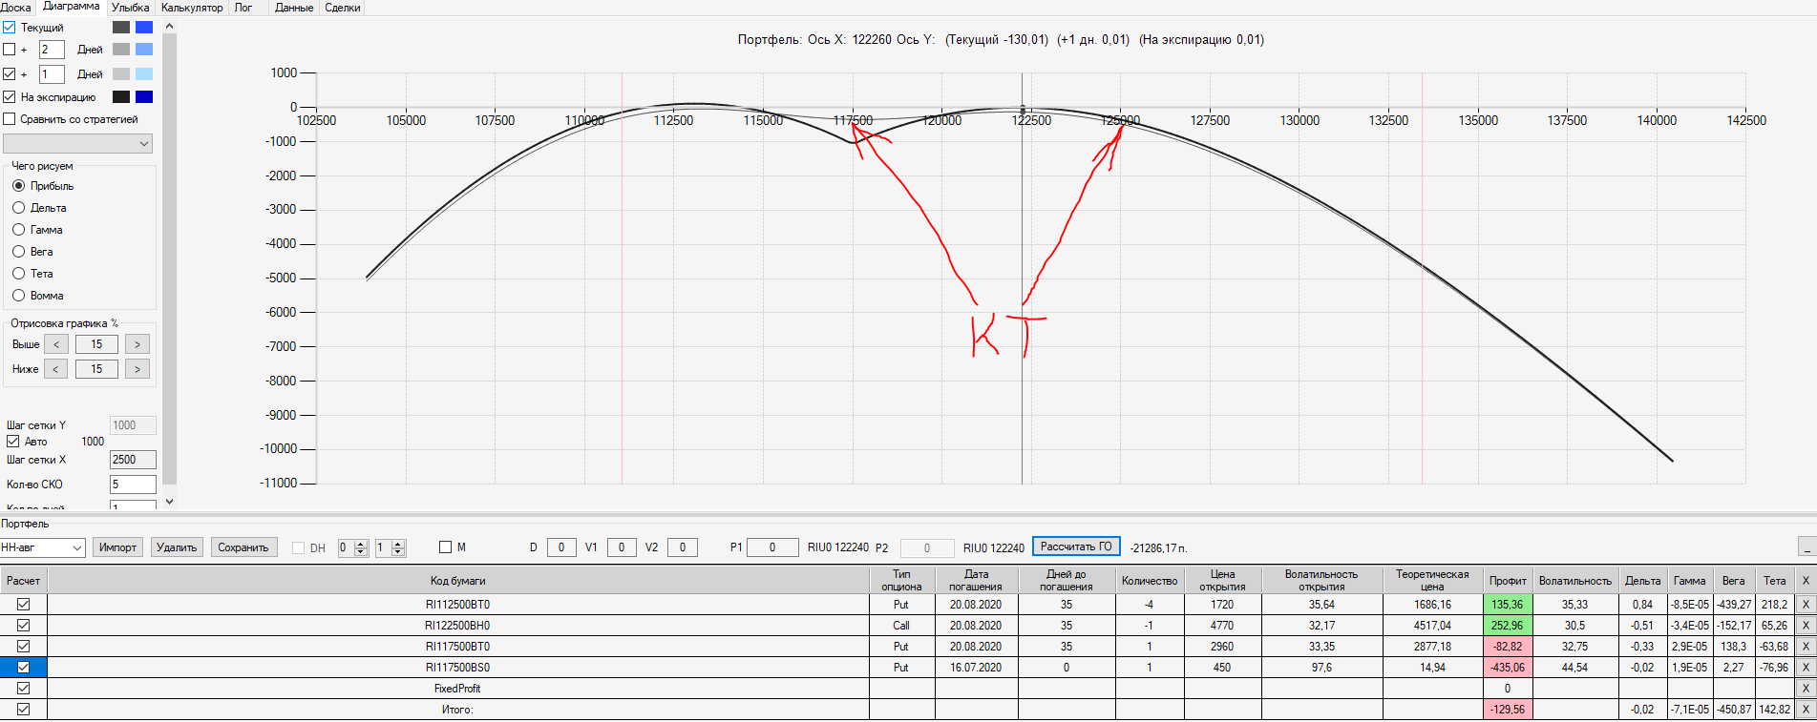This screenshot has width=1817, height=722.
Task: Click the Кол-во СКО input field
Action: click(x=133, y=485)
